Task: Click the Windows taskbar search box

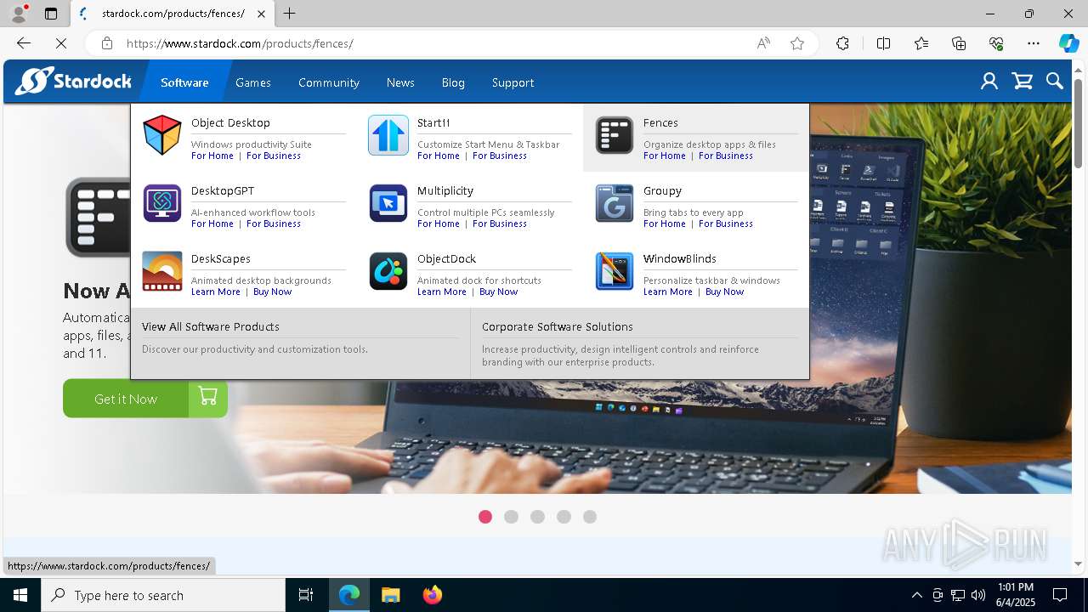Action: point(163,595)
